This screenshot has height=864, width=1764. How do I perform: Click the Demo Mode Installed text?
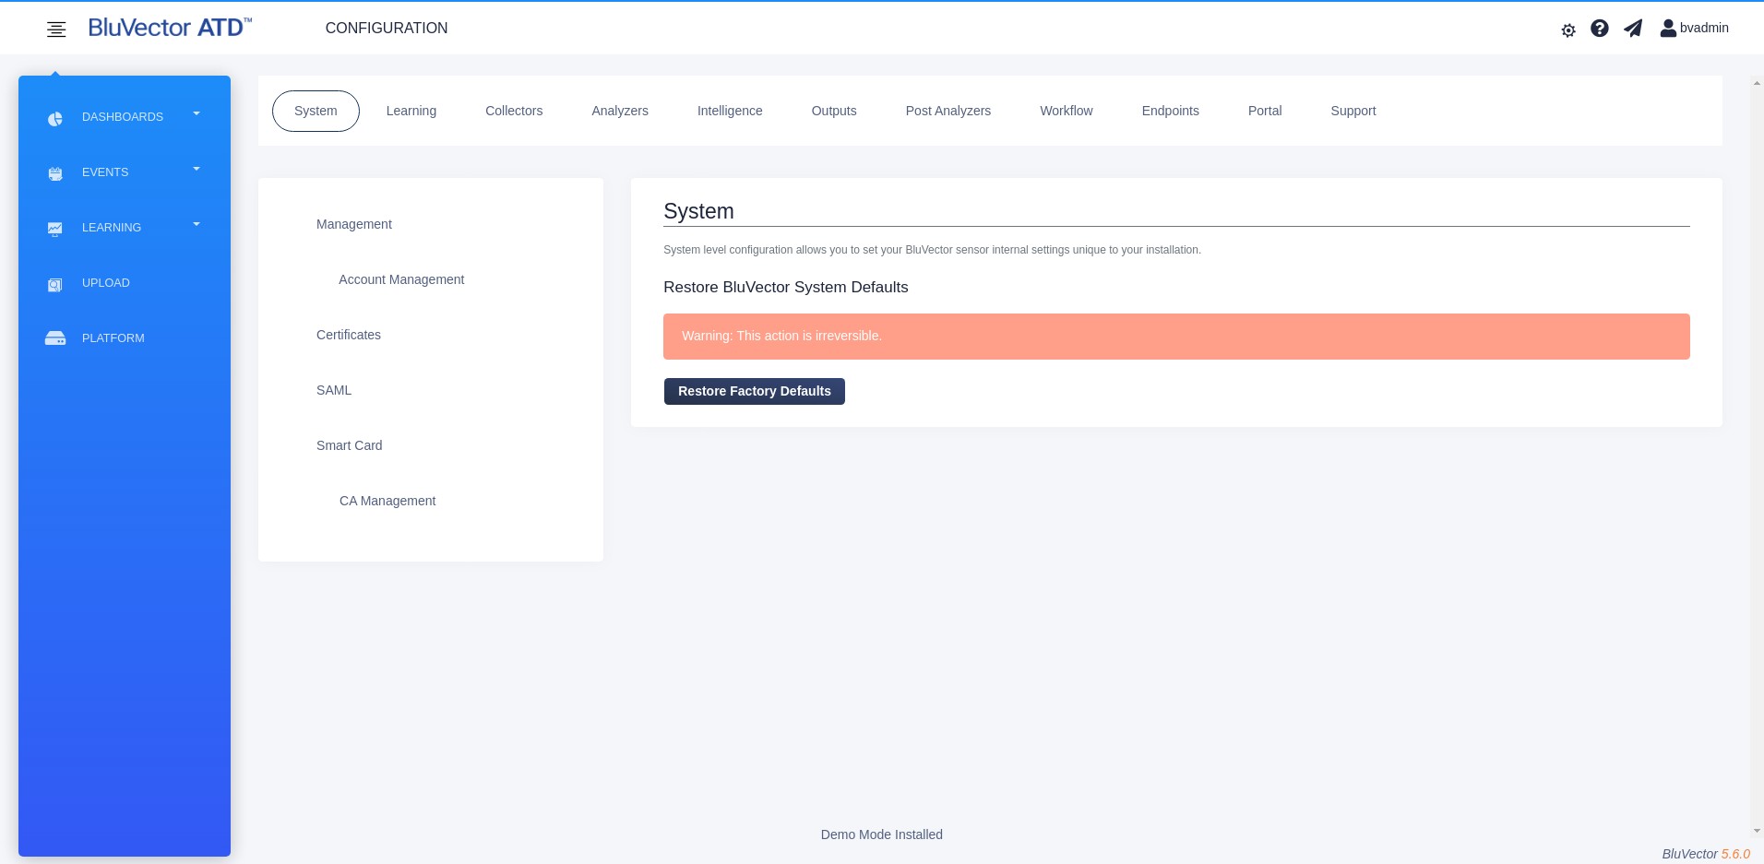[x=882, y=834]
